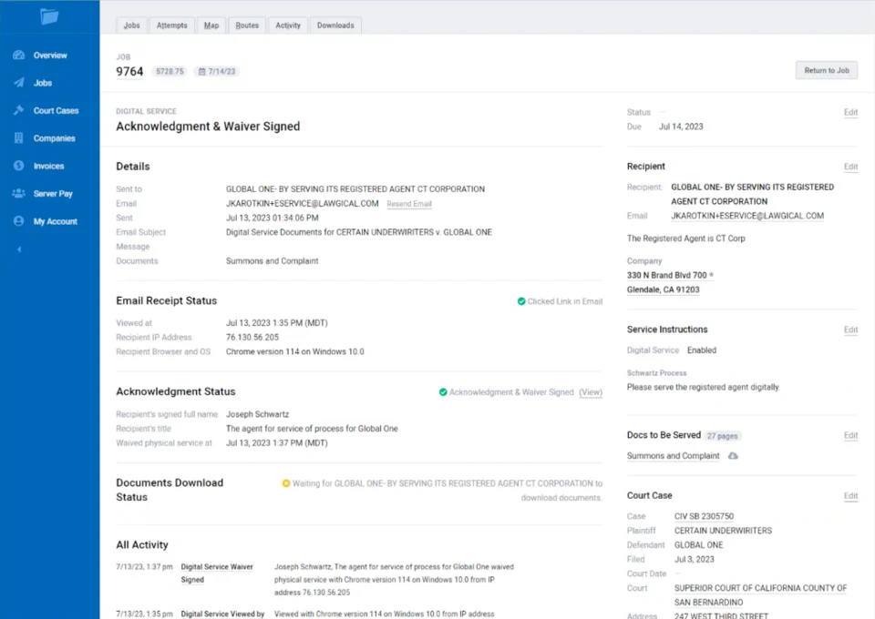This screenshot has height=619, width=875.
Task: Click the Invoices dollar icon
Action: (18, 167)
